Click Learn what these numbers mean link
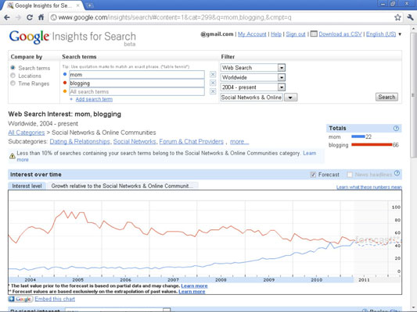 (369, 187)
